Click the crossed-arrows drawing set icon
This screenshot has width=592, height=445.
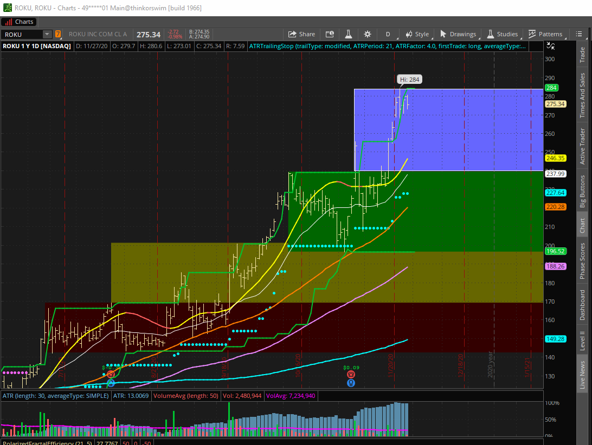pyautogui.click(x=550, y=46)
